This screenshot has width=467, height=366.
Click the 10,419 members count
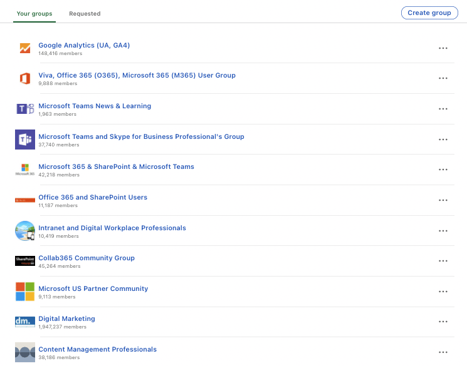pos(58,236)
